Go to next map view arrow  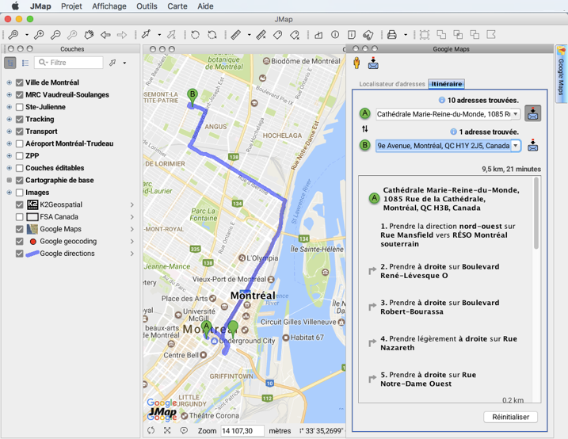122,35
